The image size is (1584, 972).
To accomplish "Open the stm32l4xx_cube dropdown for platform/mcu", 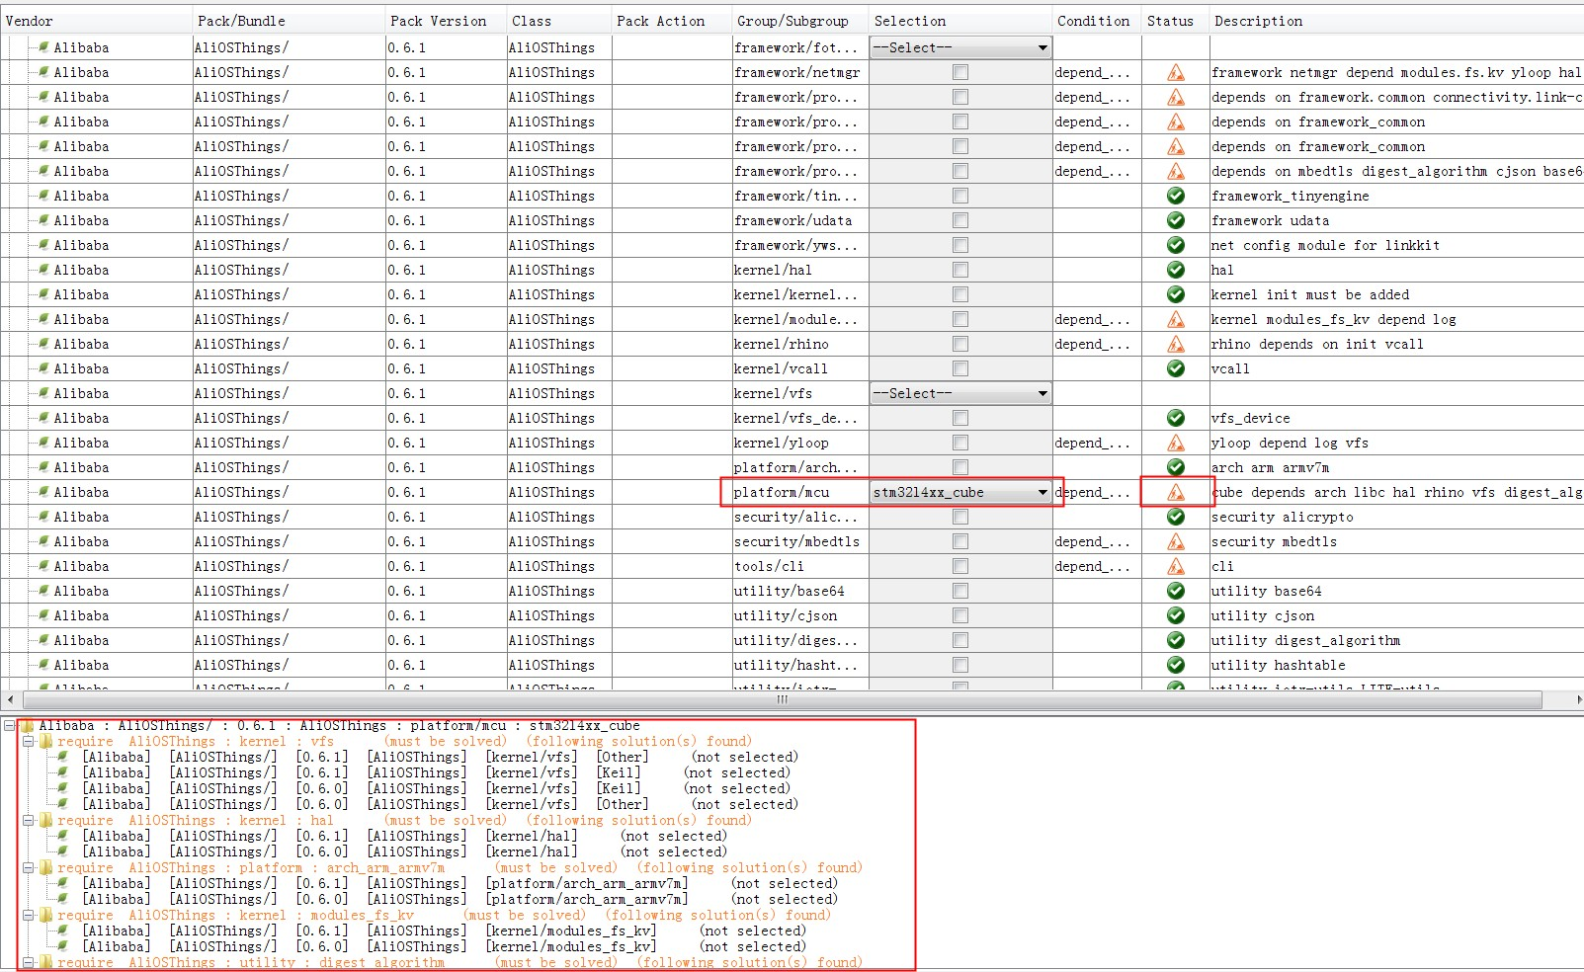I will coord(960,492).
